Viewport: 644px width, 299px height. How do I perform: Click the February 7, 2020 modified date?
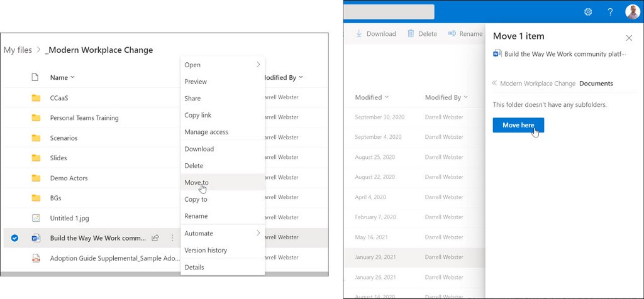pyautogui.click(x=375, y=217)
